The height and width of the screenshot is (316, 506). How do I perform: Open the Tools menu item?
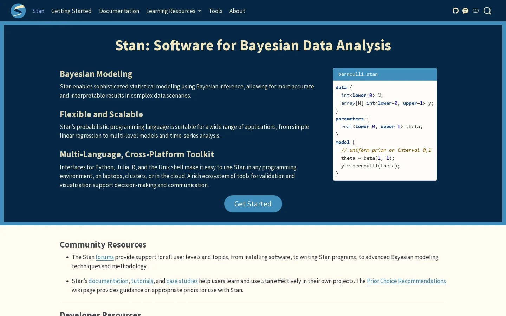[215, 11]
